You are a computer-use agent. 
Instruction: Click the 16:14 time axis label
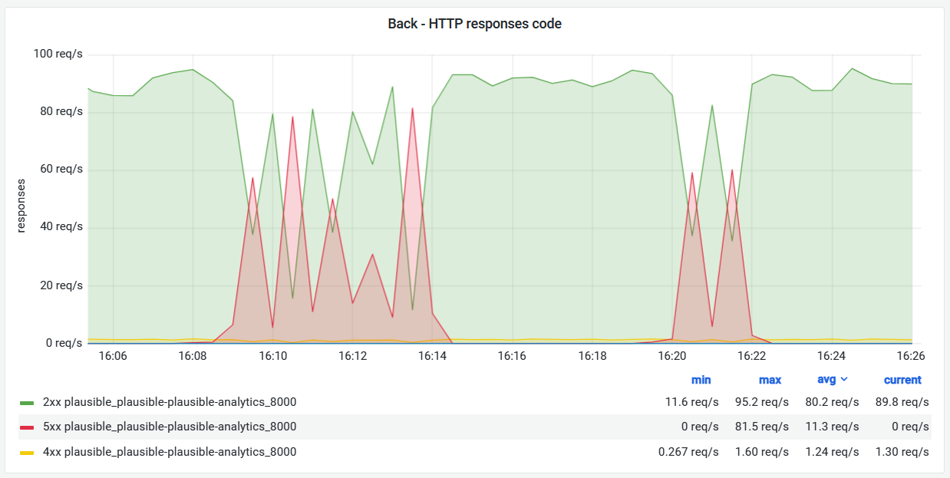(433, 357)
